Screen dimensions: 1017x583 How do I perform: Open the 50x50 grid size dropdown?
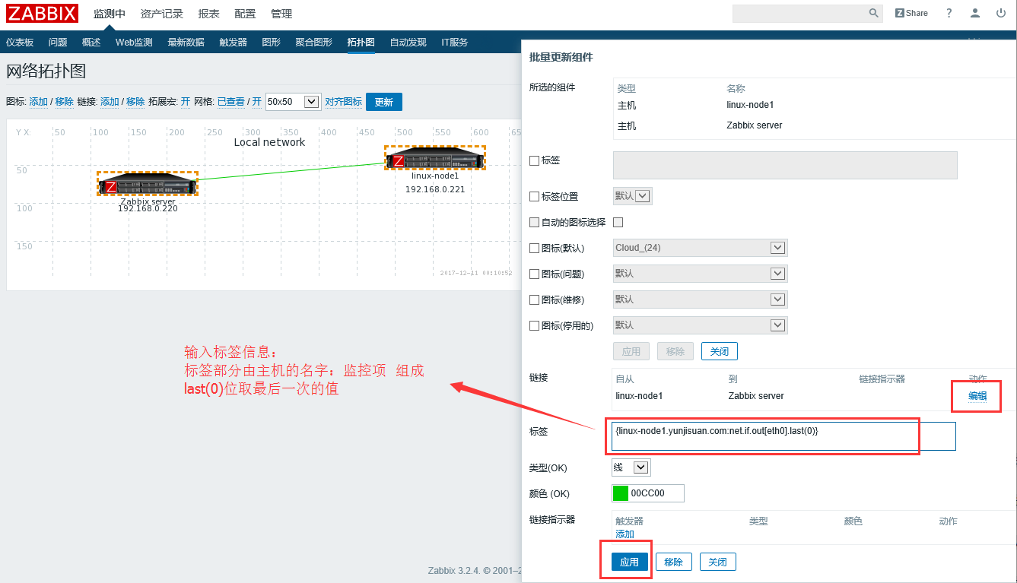point(293,102)
